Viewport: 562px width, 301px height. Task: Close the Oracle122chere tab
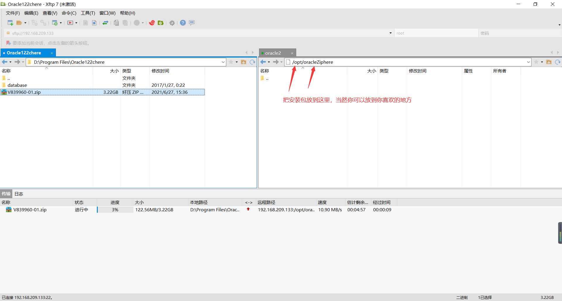(52, 53)
